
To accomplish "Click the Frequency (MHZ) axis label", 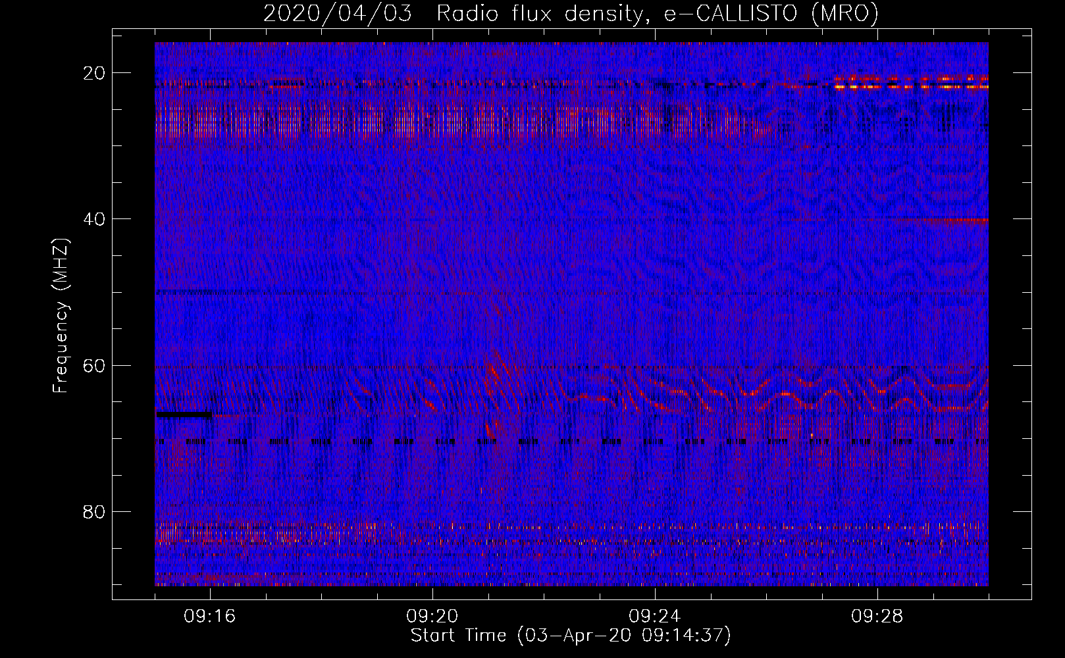I will [x=61, y=315].
